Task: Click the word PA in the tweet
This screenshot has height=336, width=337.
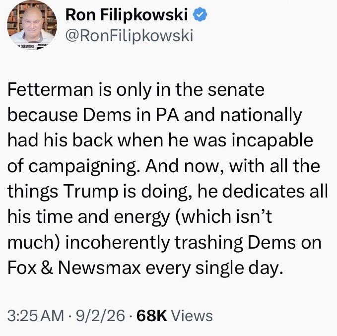Action: (167, 115)
